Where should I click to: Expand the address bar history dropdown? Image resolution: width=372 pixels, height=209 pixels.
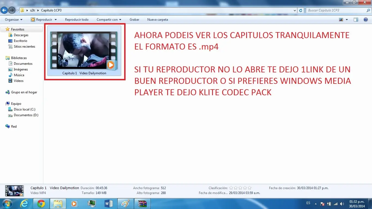click(295, 10)
